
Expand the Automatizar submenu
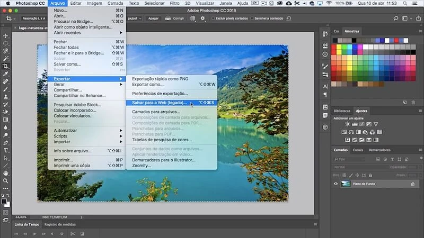coord(87,130)
